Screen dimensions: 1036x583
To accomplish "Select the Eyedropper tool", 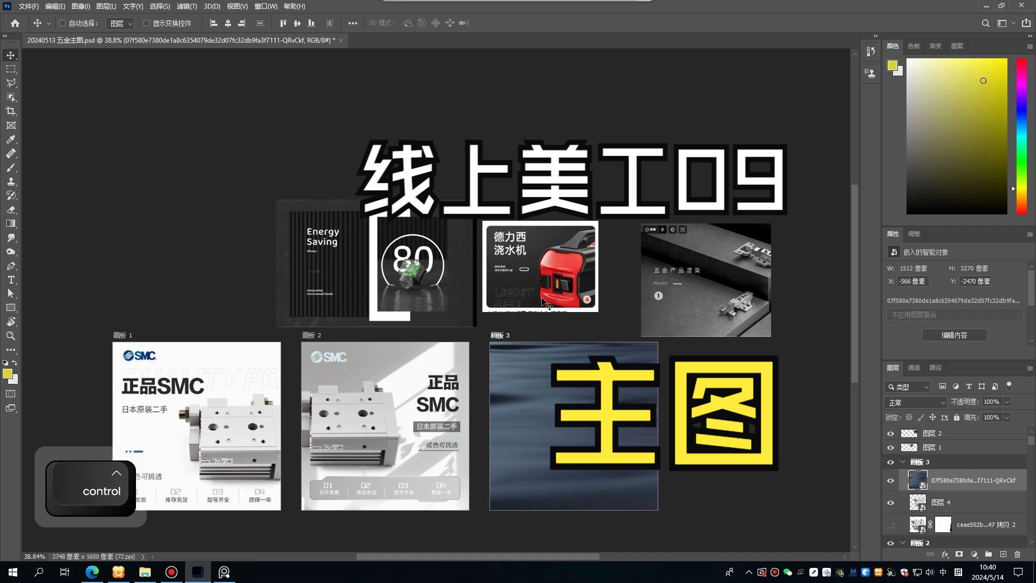I will tap(11, 139).
